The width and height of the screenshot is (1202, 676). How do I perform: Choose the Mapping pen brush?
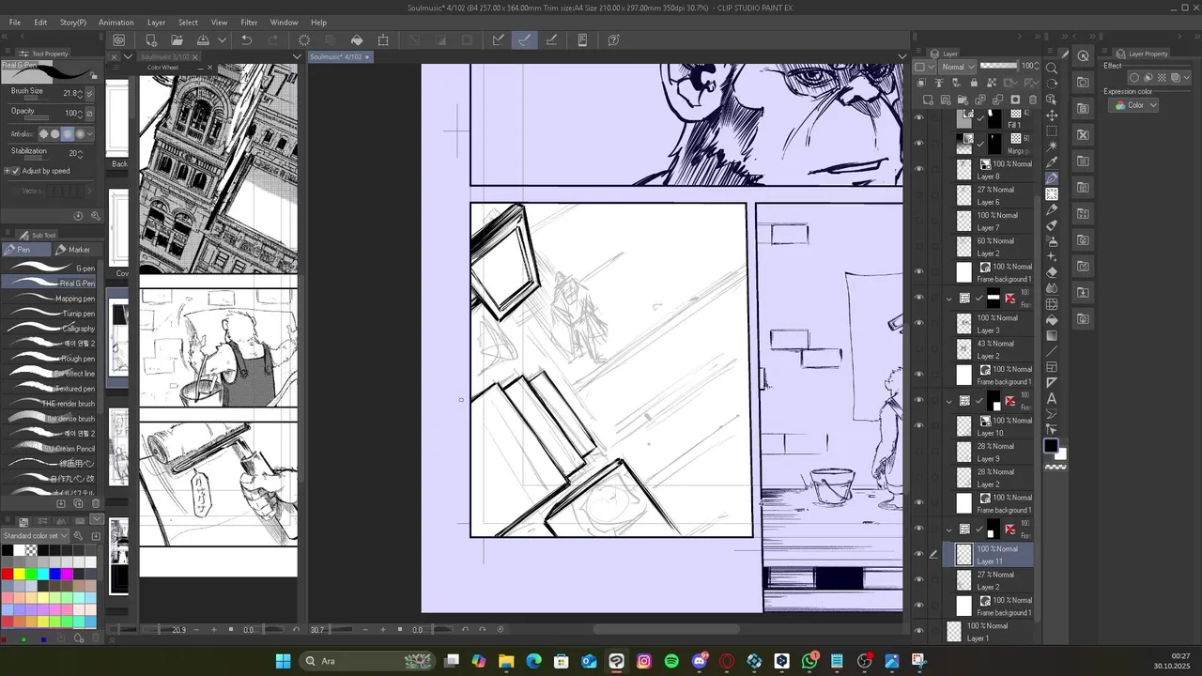pos(49,299)
